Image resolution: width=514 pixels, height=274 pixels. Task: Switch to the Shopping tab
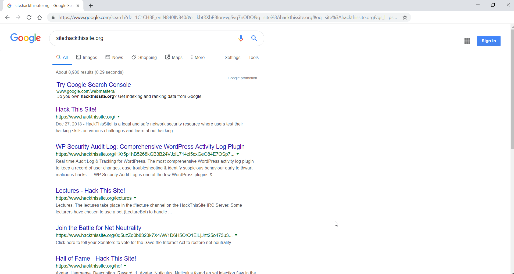pyautogui.click(x=144, y=57)
